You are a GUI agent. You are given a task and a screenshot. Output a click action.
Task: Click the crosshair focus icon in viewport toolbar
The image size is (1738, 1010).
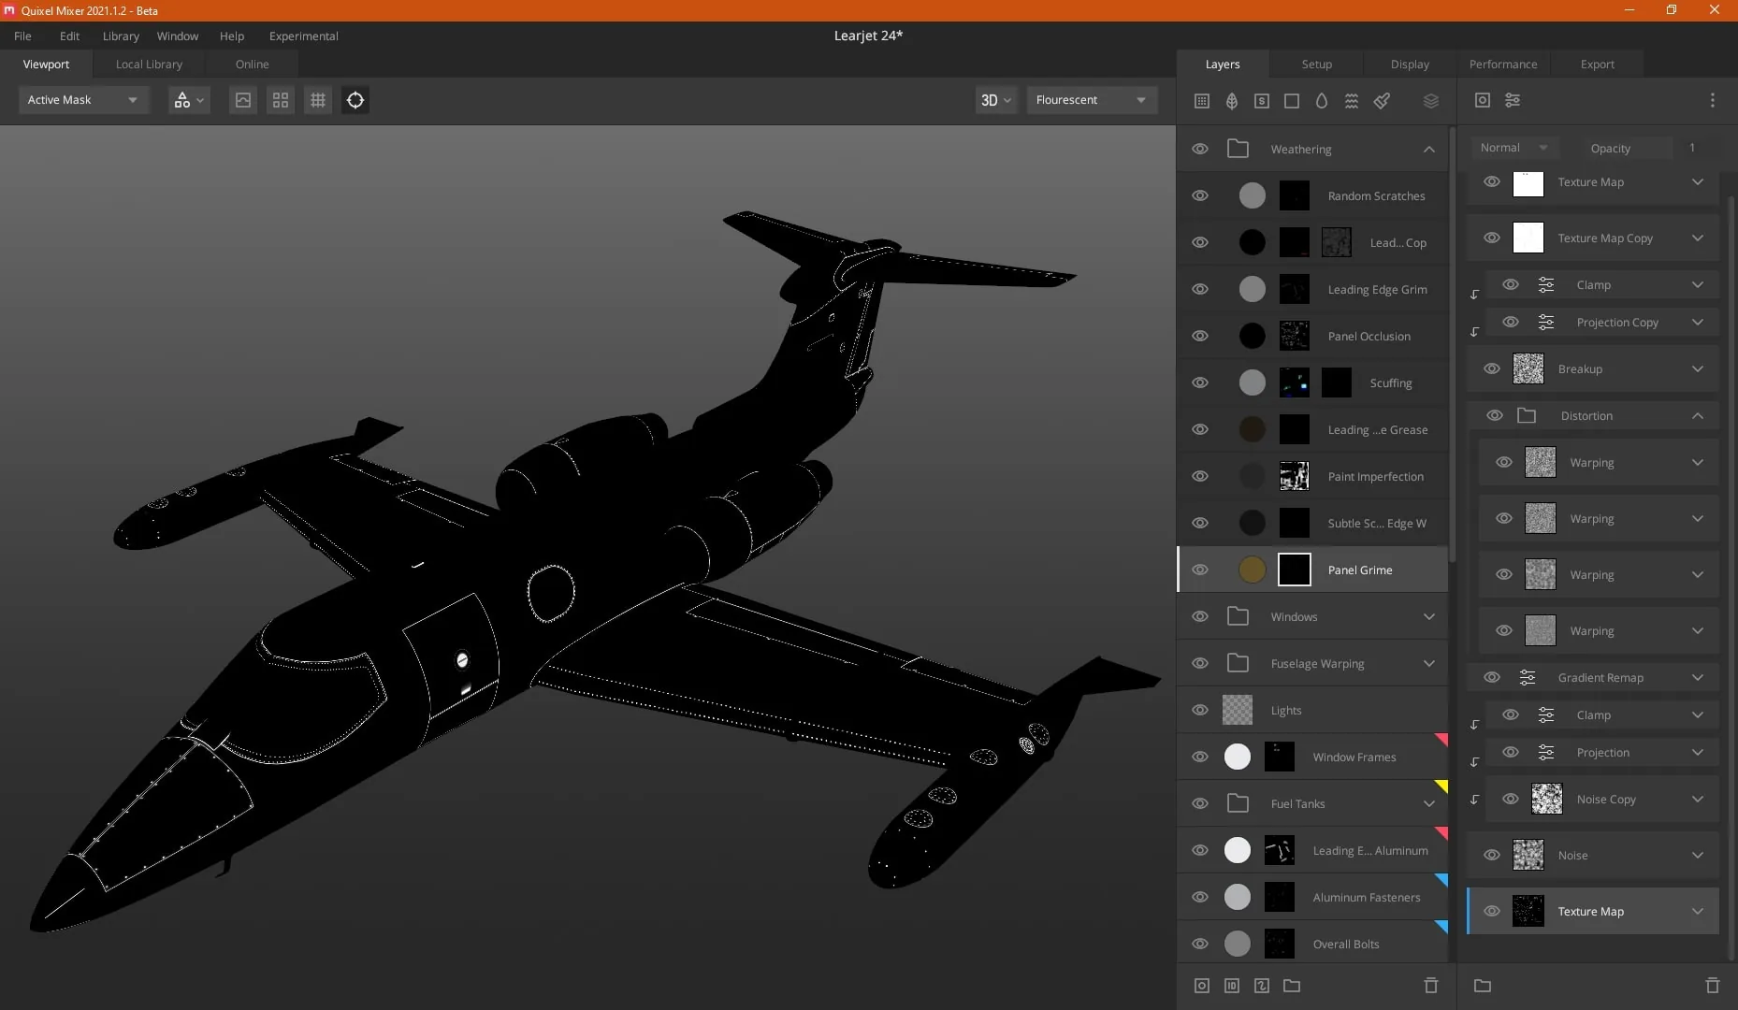[x=355, y=100]
